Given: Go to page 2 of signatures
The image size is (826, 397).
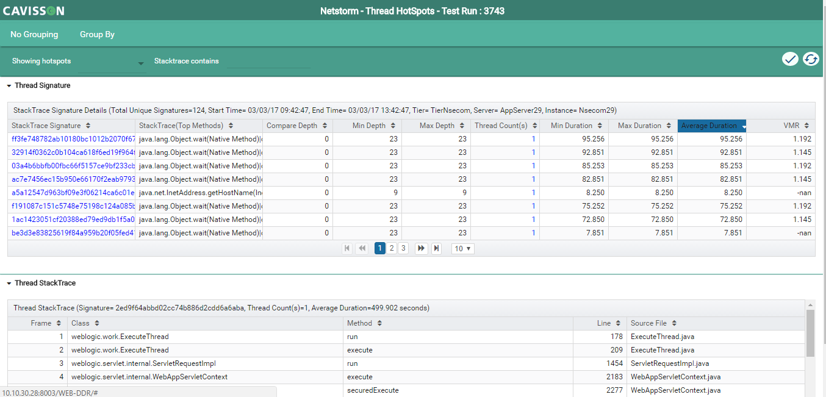Looking at the screenshot, I should [392, 248].
